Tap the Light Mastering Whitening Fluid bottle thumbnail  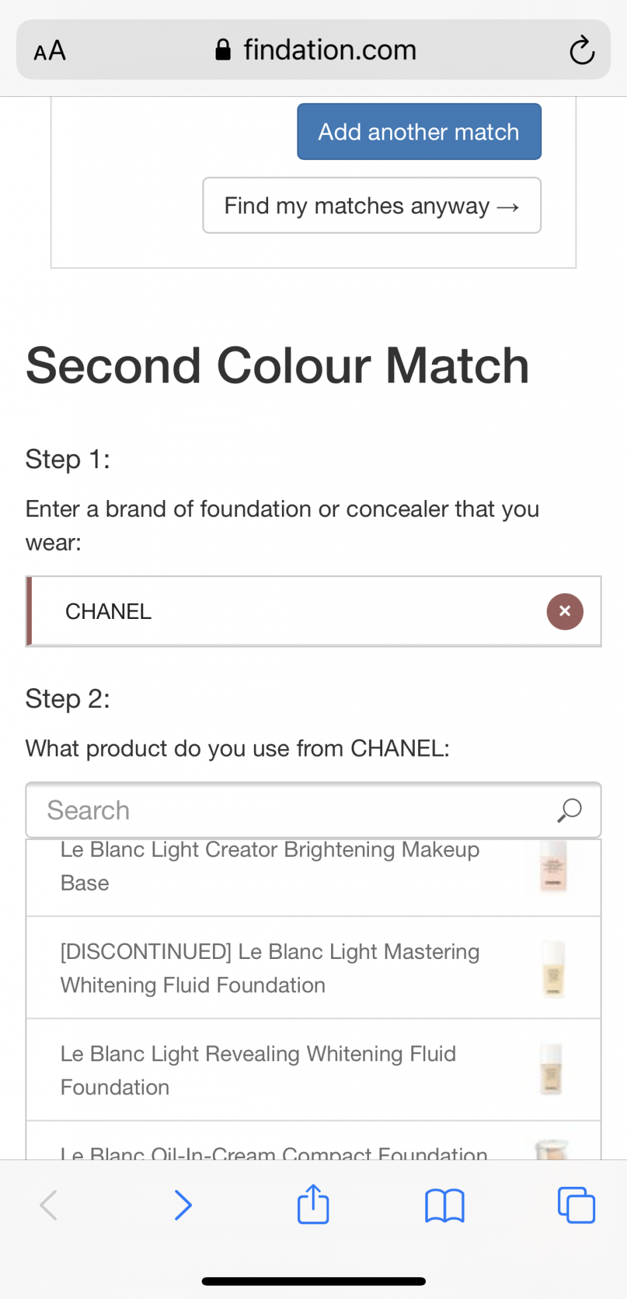point(553,968)
